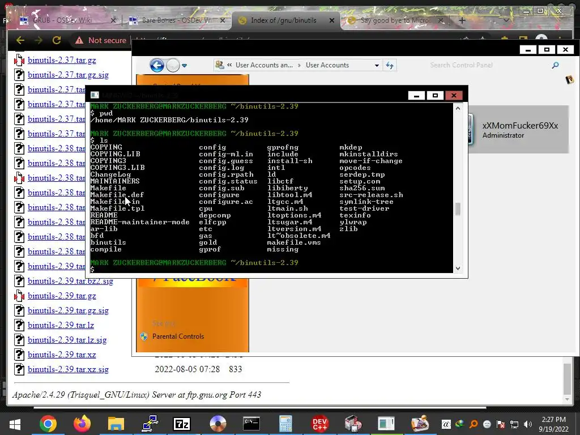Click the terminal window title bar icon

click(x=95, y=95)
